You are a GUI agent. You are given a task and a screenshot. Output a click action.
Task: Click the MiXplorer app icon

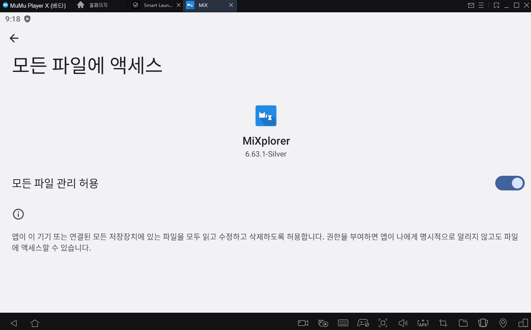pyautogui.click(x=266, y=116)
